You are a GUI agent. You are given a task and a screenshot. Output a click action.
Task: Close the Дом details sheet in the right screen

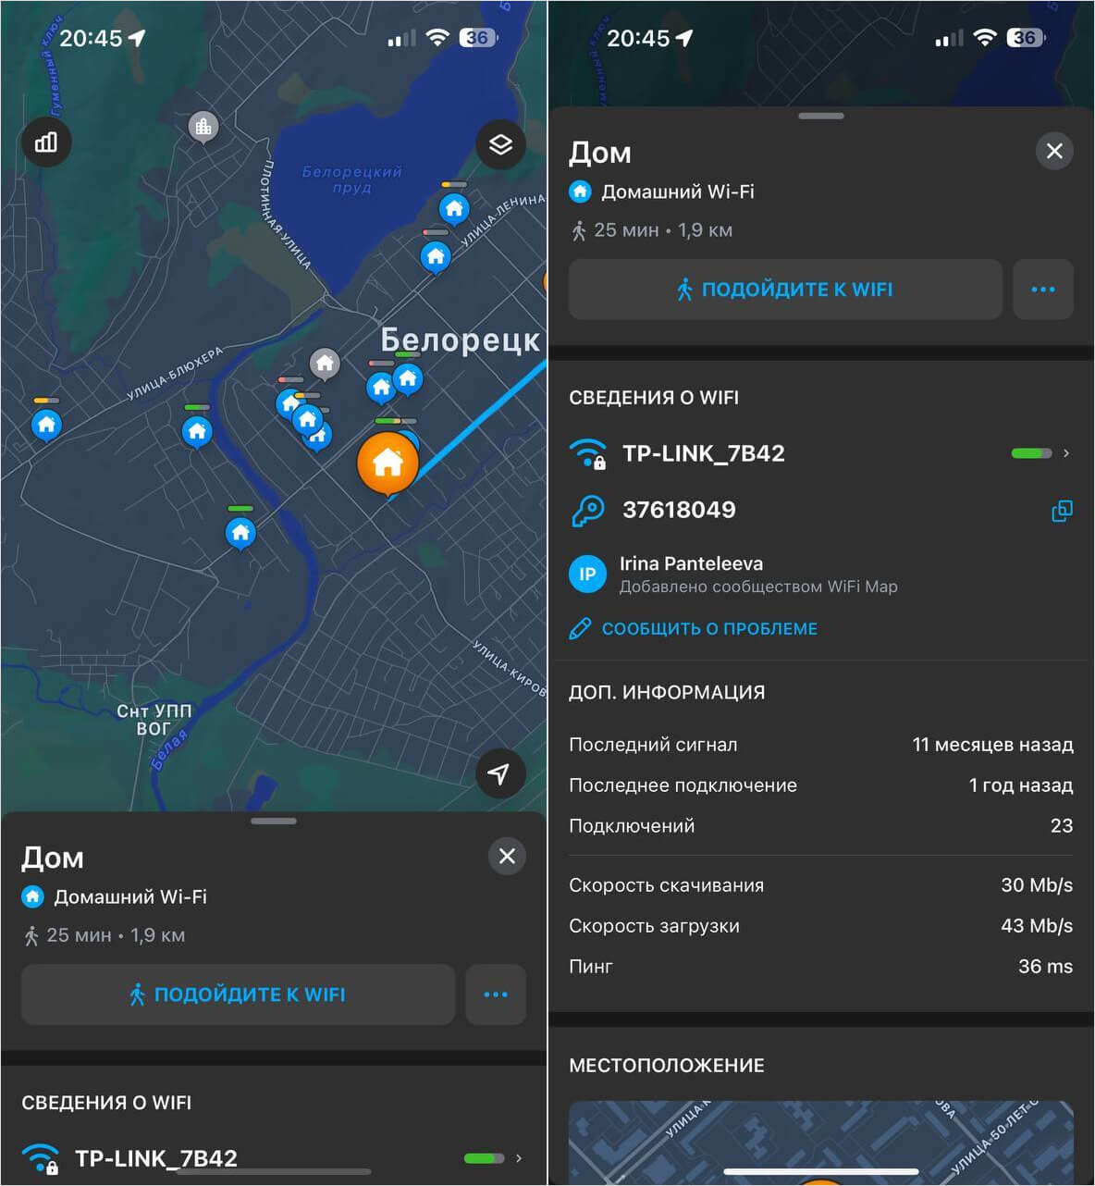point(1054,151)
